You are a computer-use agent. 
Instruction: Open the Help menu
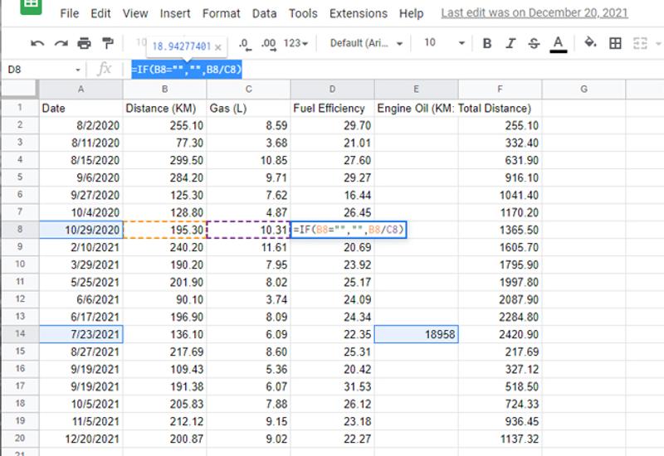click(x=411, y=13)
